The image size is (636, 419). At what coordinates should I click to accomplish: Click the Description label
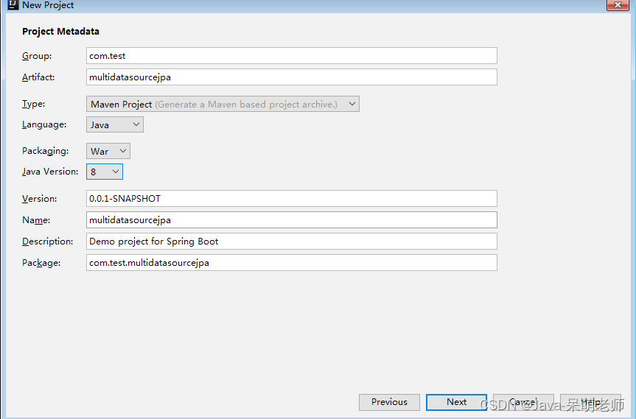47,242
